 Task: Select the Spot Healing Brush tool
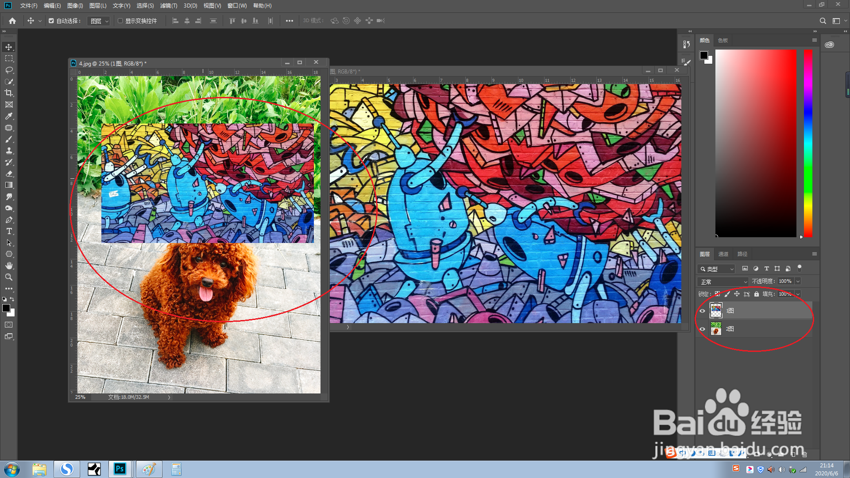pyautogui.click(x=9, y=127)
